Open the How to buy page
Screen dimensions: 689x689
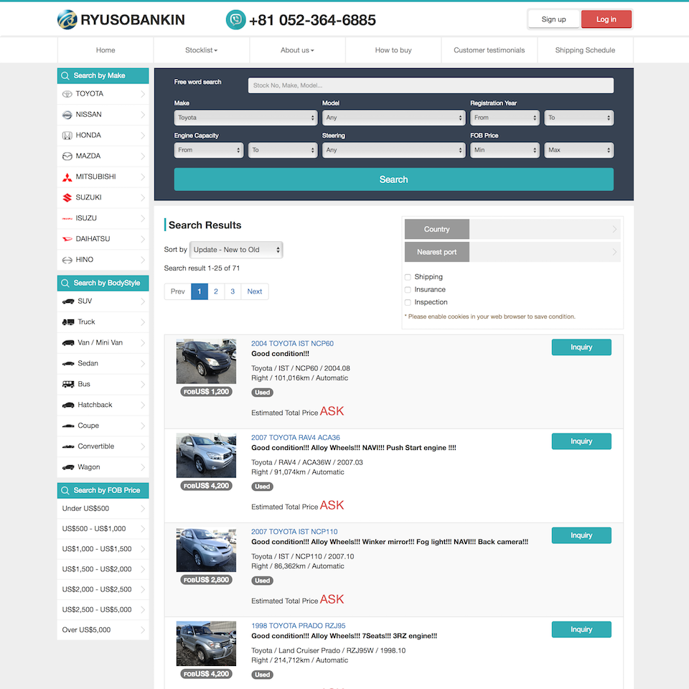[x=393, y=50]
